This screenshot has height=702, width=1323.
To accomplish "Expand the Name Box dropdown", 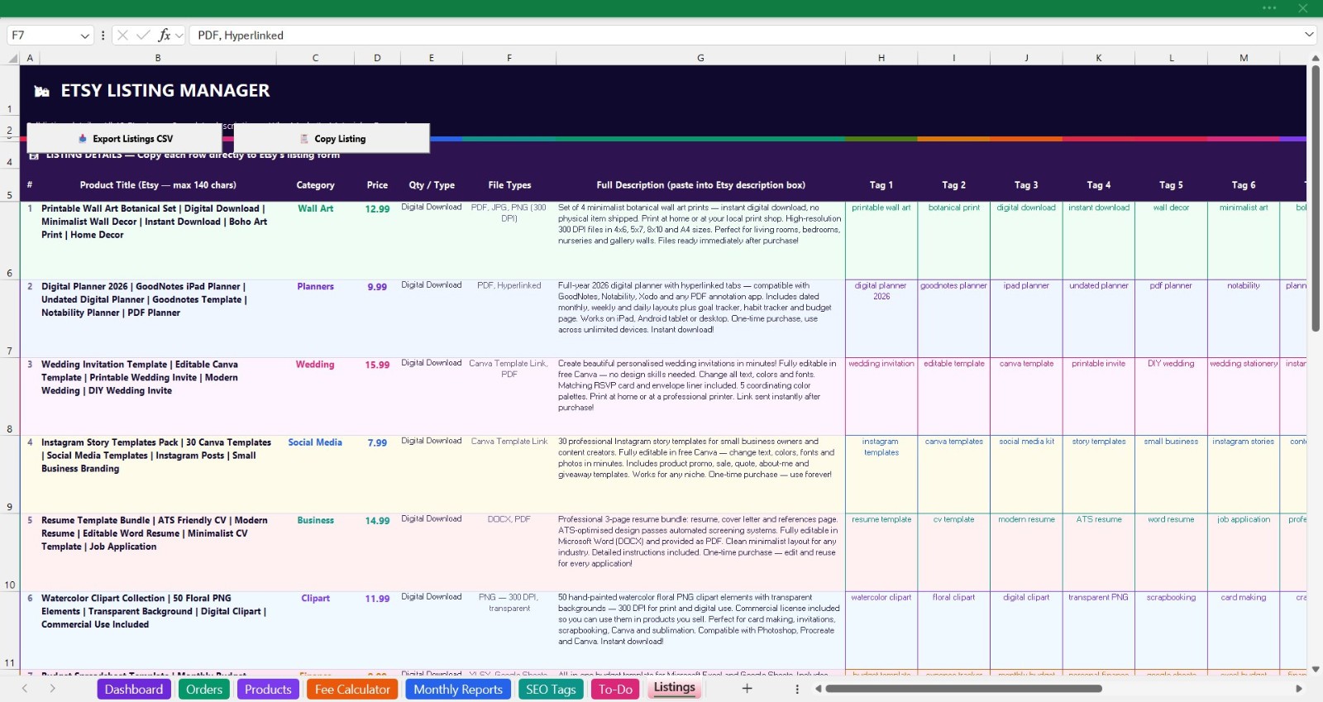I will [x=84, y=36].
